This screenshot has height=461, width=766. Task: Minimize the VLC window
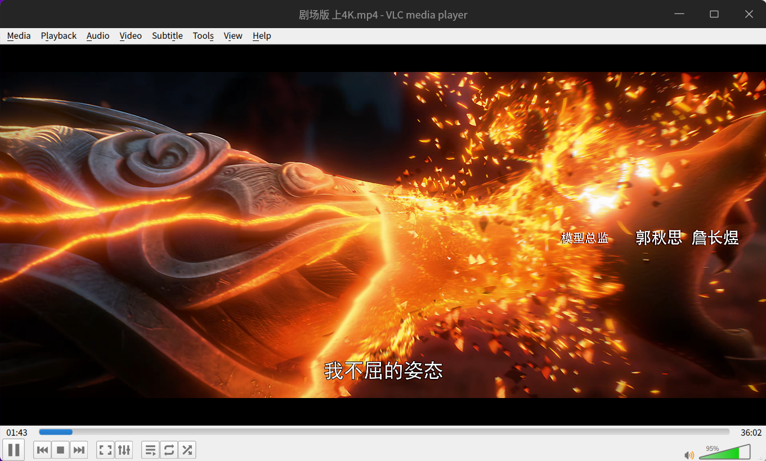click(x=679, y=14)
